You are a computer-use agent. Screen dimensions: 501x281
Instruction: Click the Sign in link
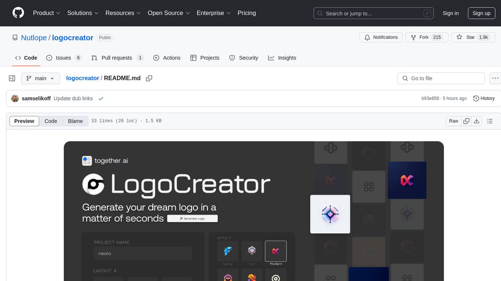tap(451, 13)
